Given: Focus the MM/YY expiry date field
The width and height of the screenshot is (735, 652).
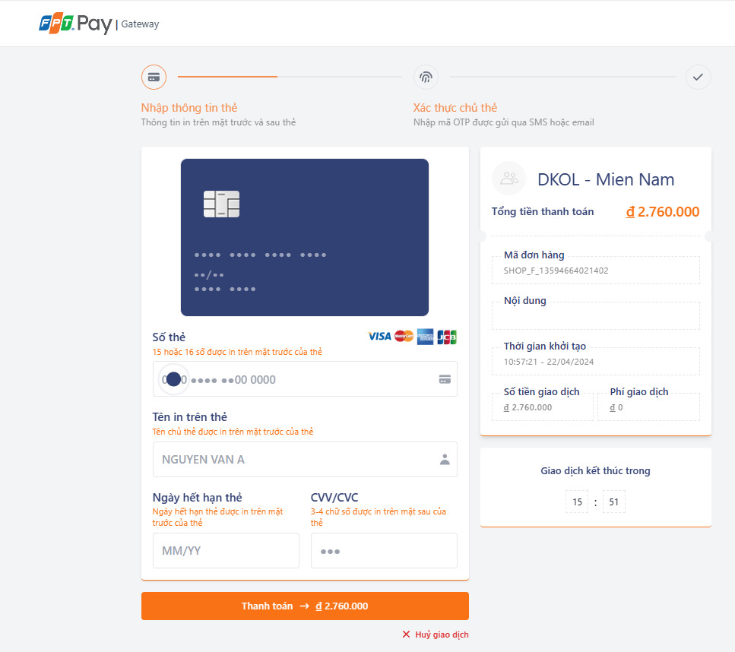Looking at the screenshot, I should 226,551.
